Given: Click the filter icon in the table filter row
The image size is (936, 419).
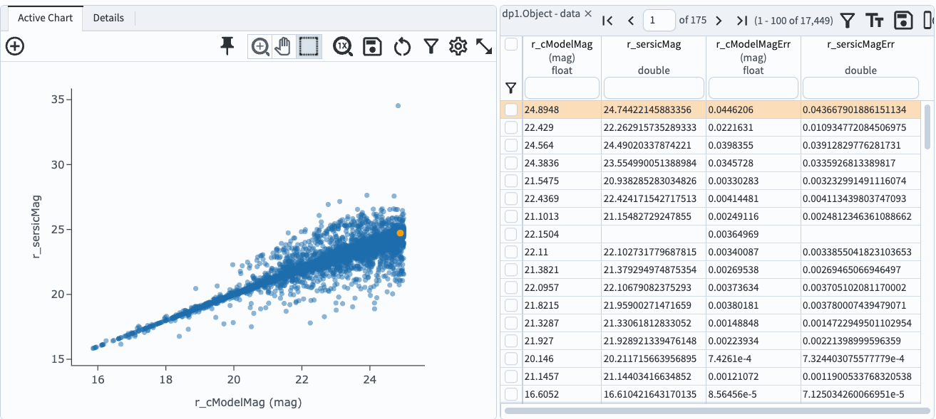Looking at the screenshot, I should tap(510, 87).
